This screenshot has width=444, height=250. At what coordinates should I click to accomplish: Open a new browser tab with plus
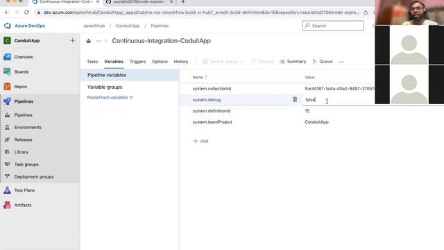[183, 2]
